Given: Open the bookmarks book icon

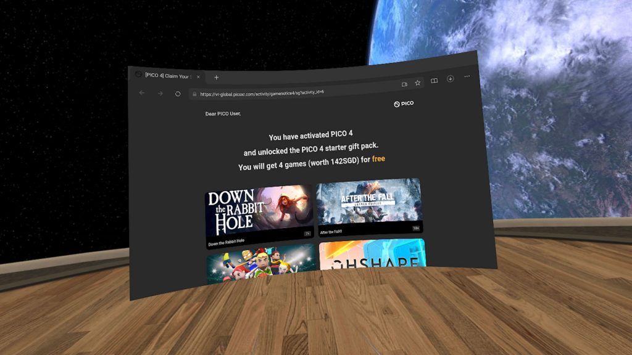Looking at the screenshot, I should (x=434, y=81).
